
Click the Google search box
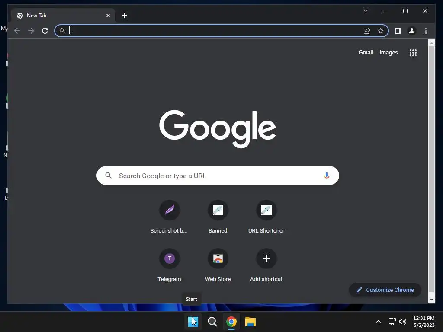pos(218,176)
